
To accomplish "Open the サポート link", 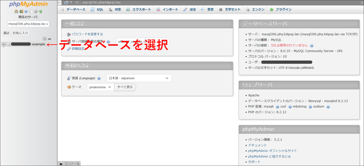I will (255, 162).
